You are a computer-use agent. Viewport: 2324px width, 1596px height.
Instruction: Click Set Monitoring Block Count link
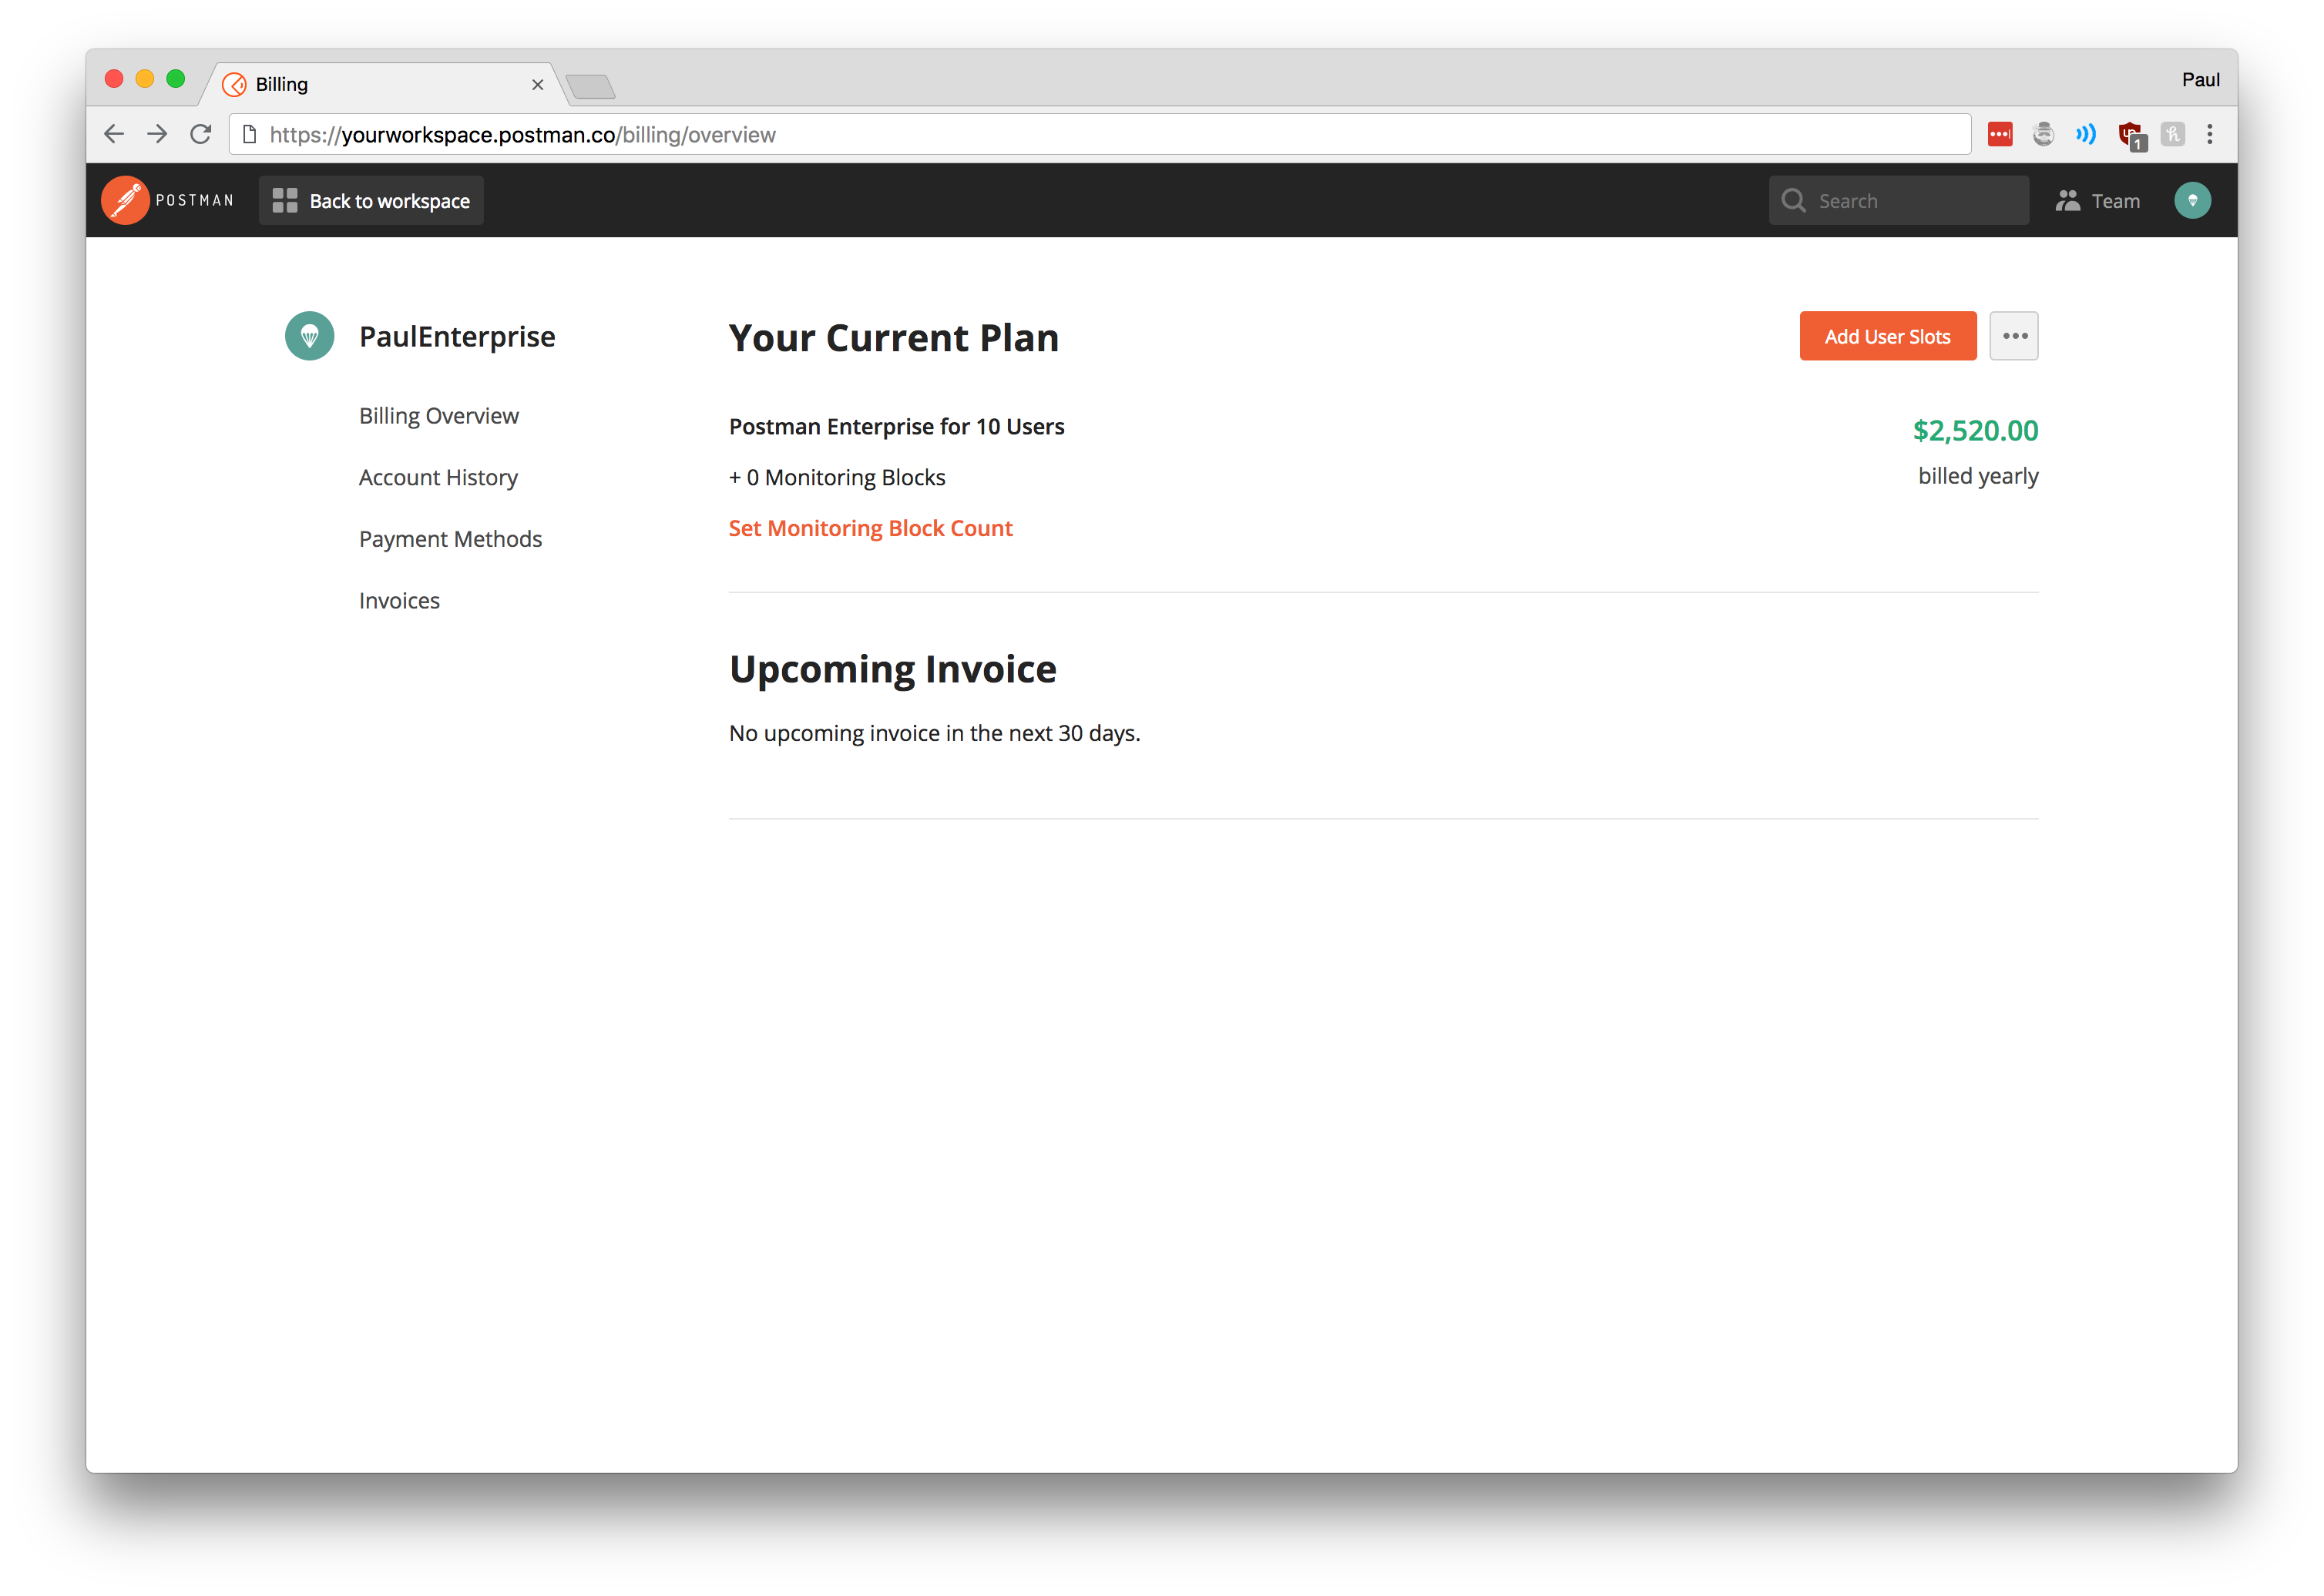click(x=871, y=528)
